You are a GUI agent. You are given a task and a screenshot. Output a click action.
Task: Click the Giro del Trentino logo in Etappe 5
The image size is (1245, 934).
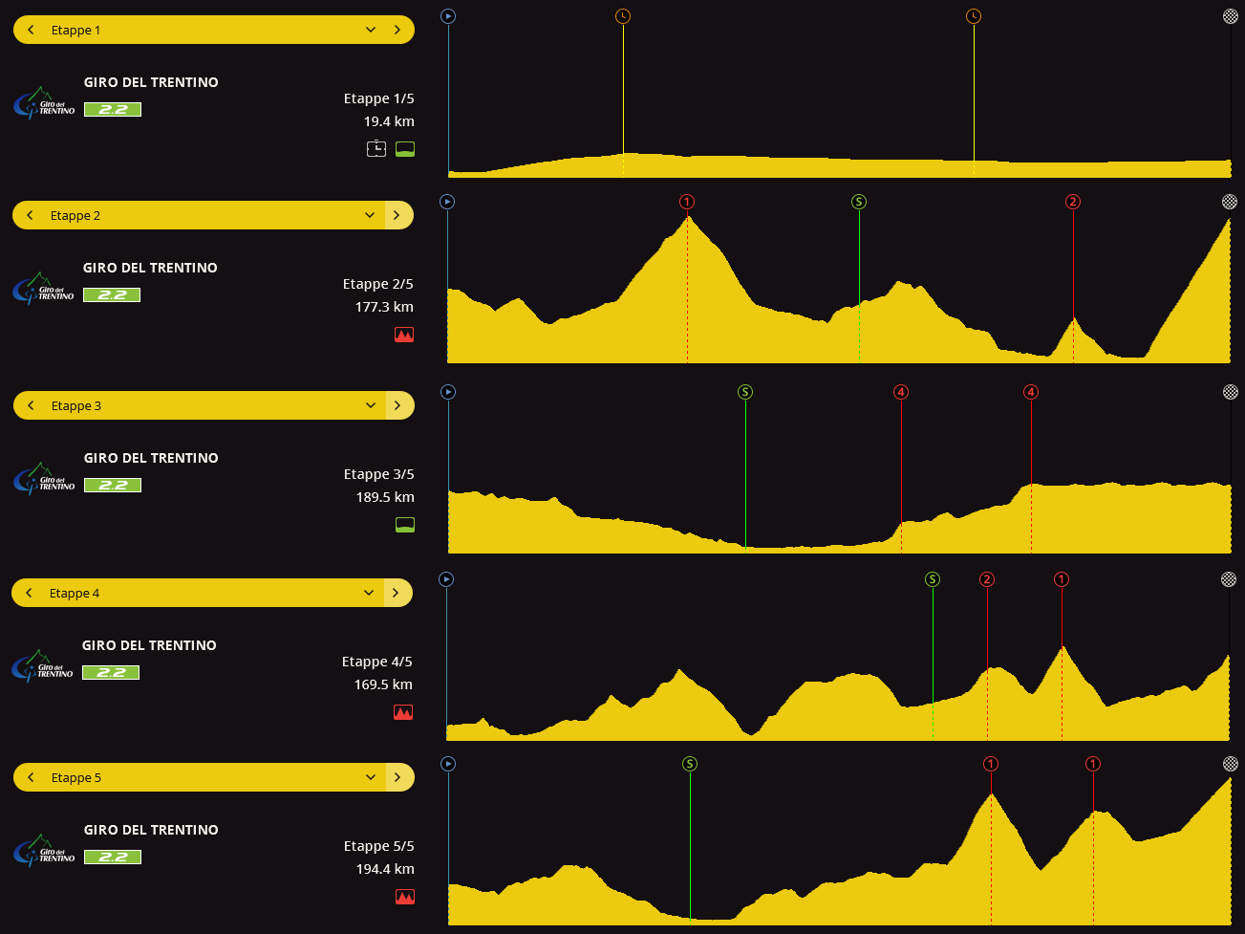coord(44,851)
